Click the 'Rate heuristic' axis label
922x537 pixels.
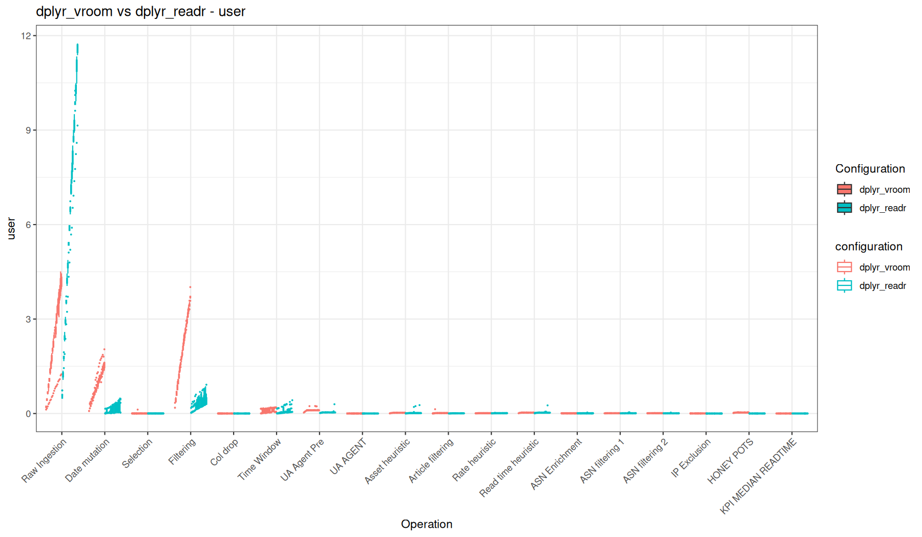(474, 460)
